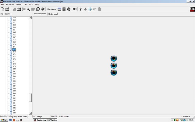
Task: Open the Tools menu
Action: coord(31,4)
